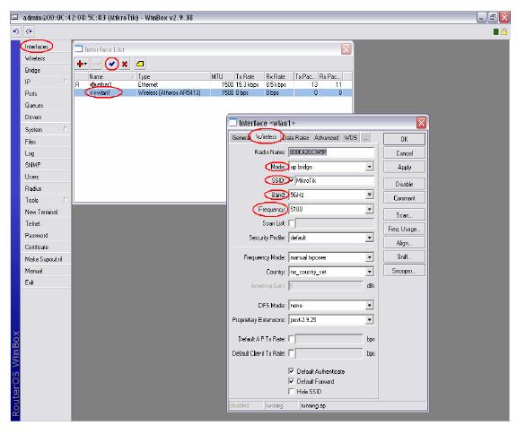
Task: Open System in the sidebar menu
Action: pos(33,129)
